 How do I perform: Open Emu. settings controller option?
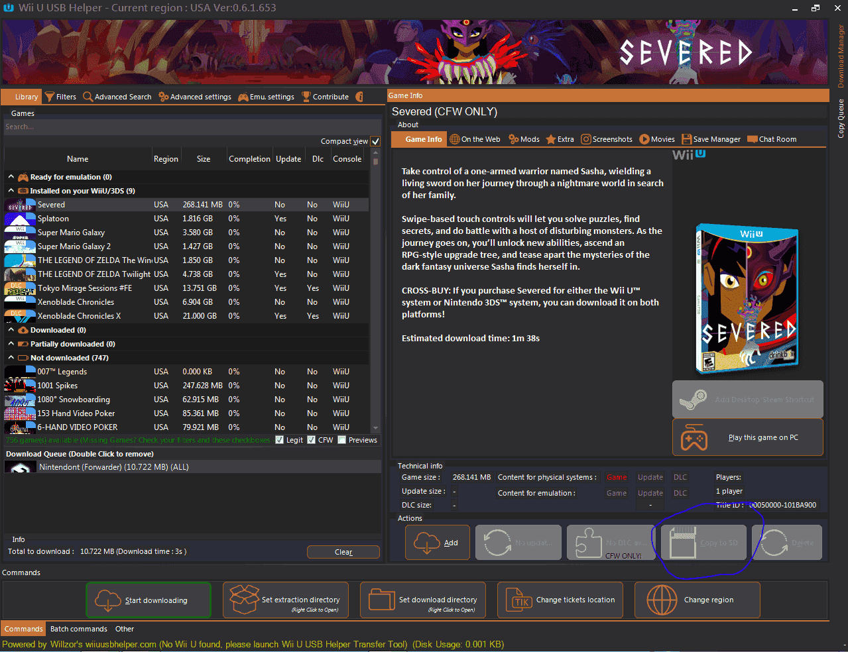click(266, 97)
